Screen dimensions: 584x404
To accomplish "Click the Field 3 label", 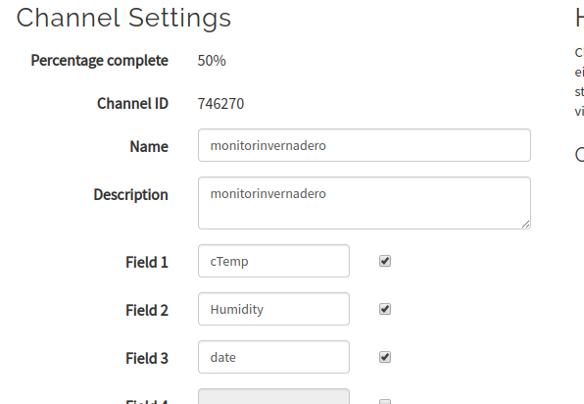I will (147, 359).
